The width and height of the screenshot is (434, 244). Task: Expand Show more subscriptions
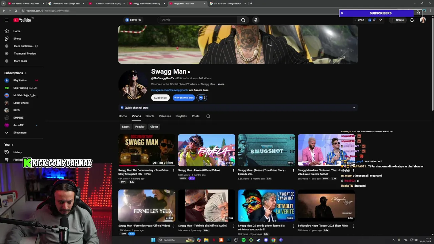20,133
